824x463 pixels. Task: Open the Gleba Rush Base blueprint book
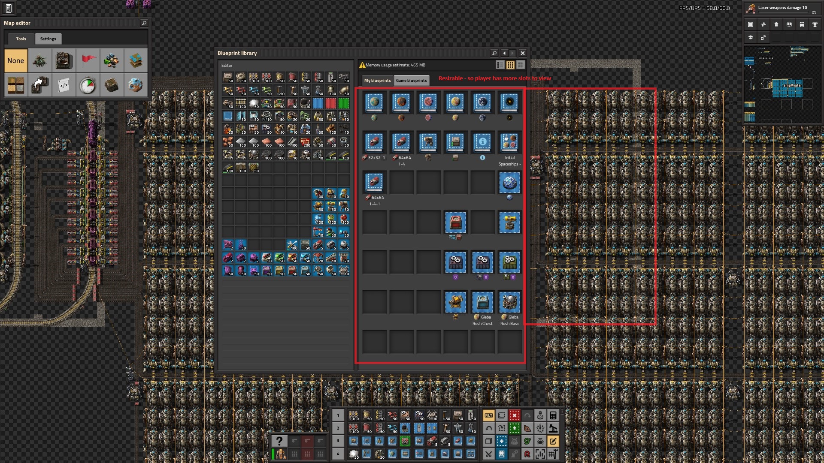(509, 302)
